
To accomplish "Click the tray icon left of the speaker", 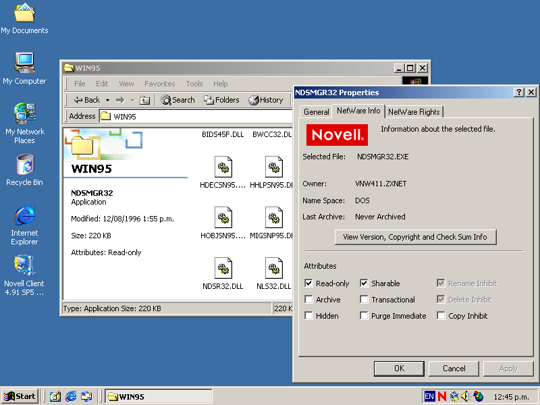I will pos(454,396).
